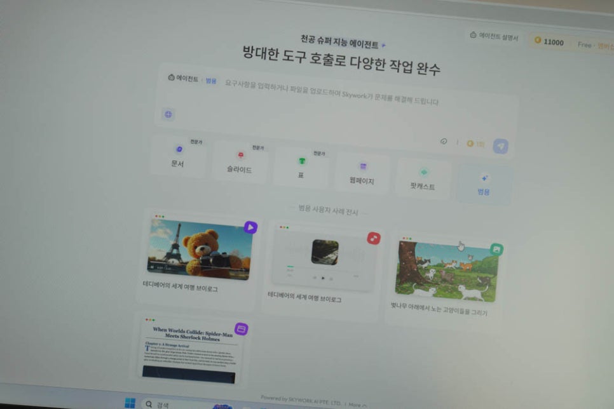Click next track in the audio card

pyautogui.click(x=331, y=279)
